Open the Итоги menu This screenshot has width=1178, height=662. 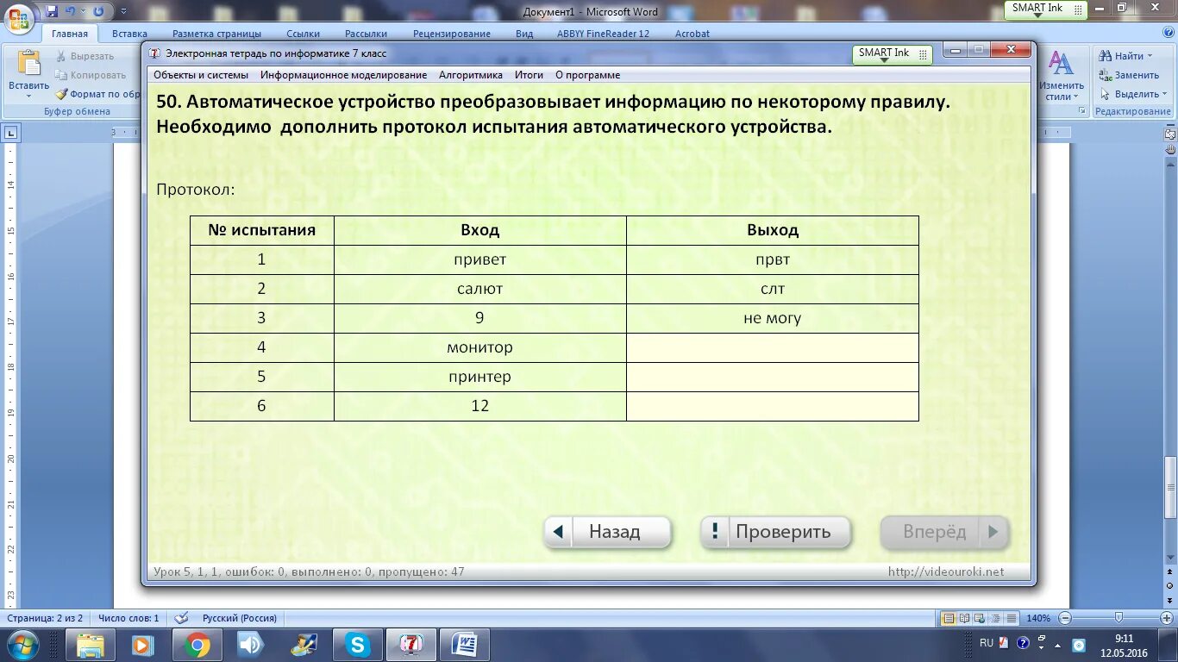529,75
